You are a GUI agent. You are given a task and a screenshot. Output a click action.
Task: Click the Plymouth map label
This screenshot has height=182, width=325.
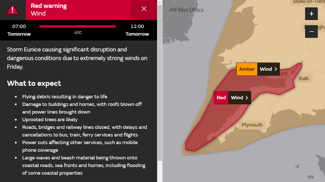click(252, 125)
